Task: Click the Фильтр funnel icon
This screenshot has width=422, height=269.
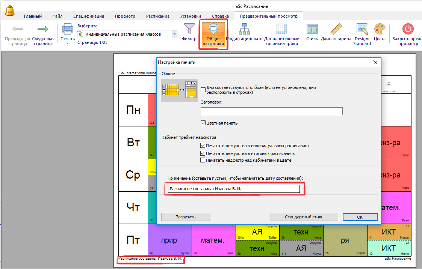Action: tap(189, 30)
